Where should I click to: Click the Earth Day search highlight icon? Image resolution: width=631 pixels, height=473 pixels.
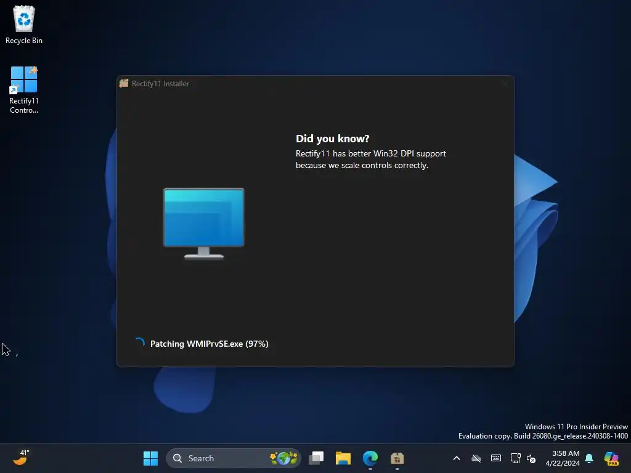point(283,458)
